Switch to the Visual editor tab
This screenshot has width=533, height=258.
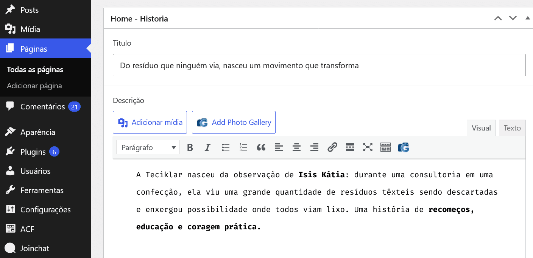pos(481,128)
